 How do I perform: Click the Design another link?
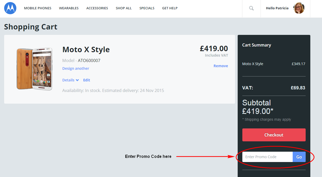click(x=76, y=68)
